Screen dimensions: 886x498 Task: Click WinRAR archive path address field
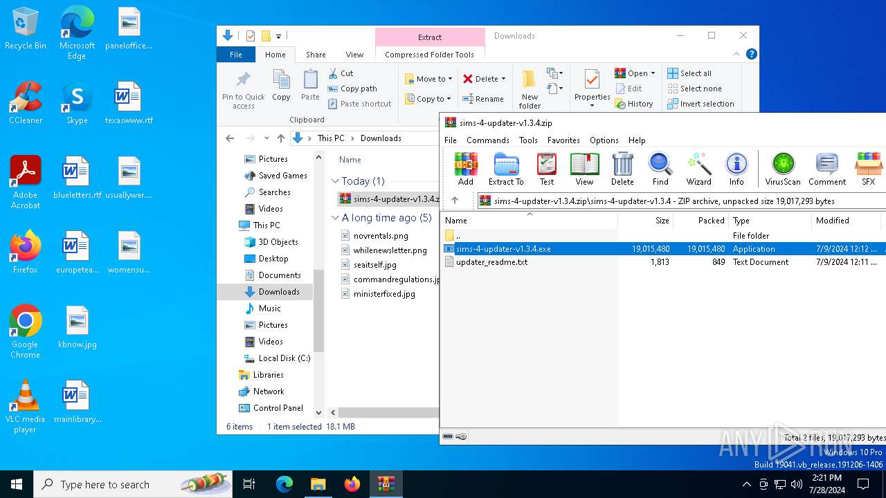pyautogui.click(x=681, y=201)
